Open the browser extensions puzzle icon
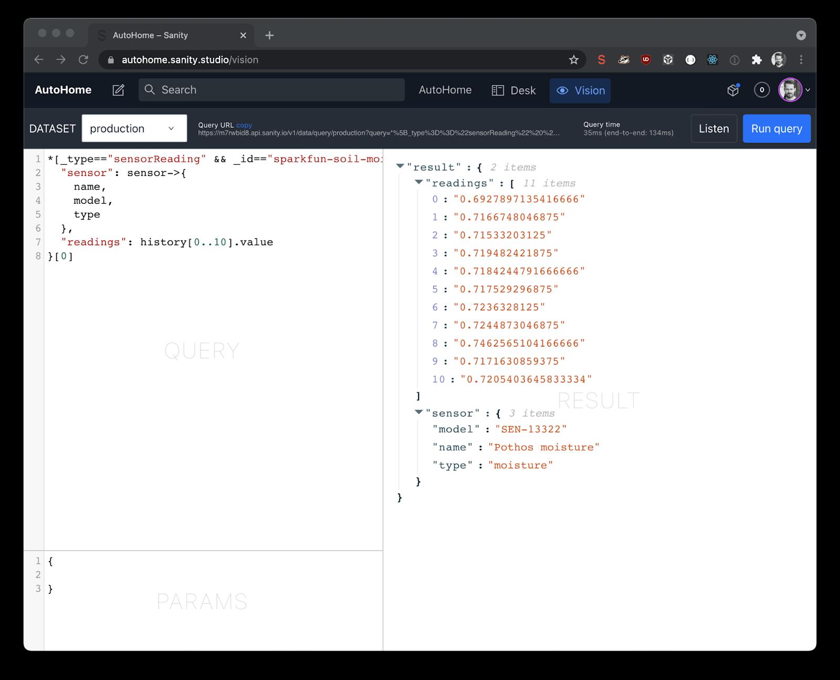840x680 pixels. click(x=757, y=60)
